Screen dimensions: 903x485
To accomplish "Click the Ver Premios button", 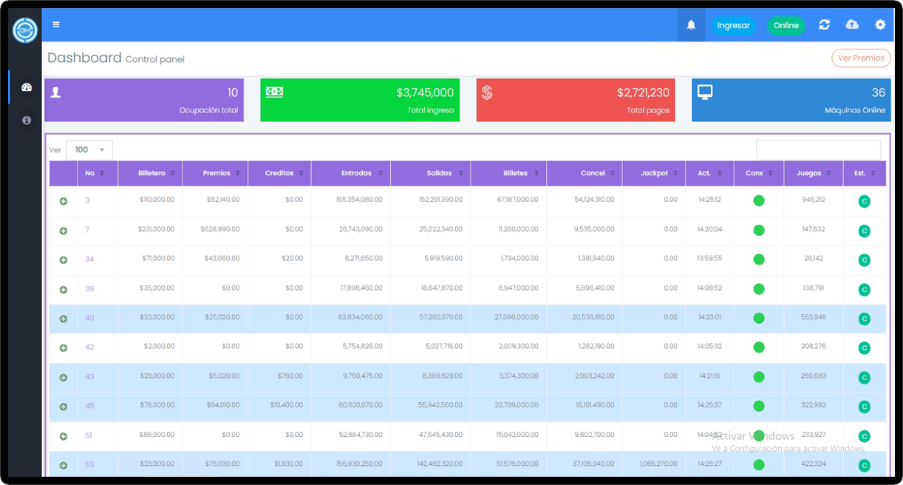I will coord(861,58).
